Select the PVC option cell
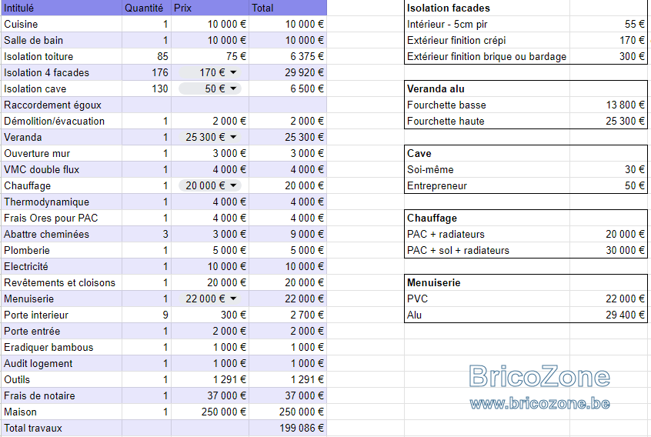Image resolution: width=651 pixels, height=437 pixels. [x=486, y=299]
